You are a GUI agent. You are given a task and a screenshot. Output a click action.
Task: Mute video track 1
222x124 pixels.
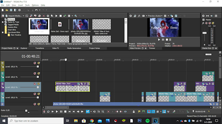(x=35, y=63)
